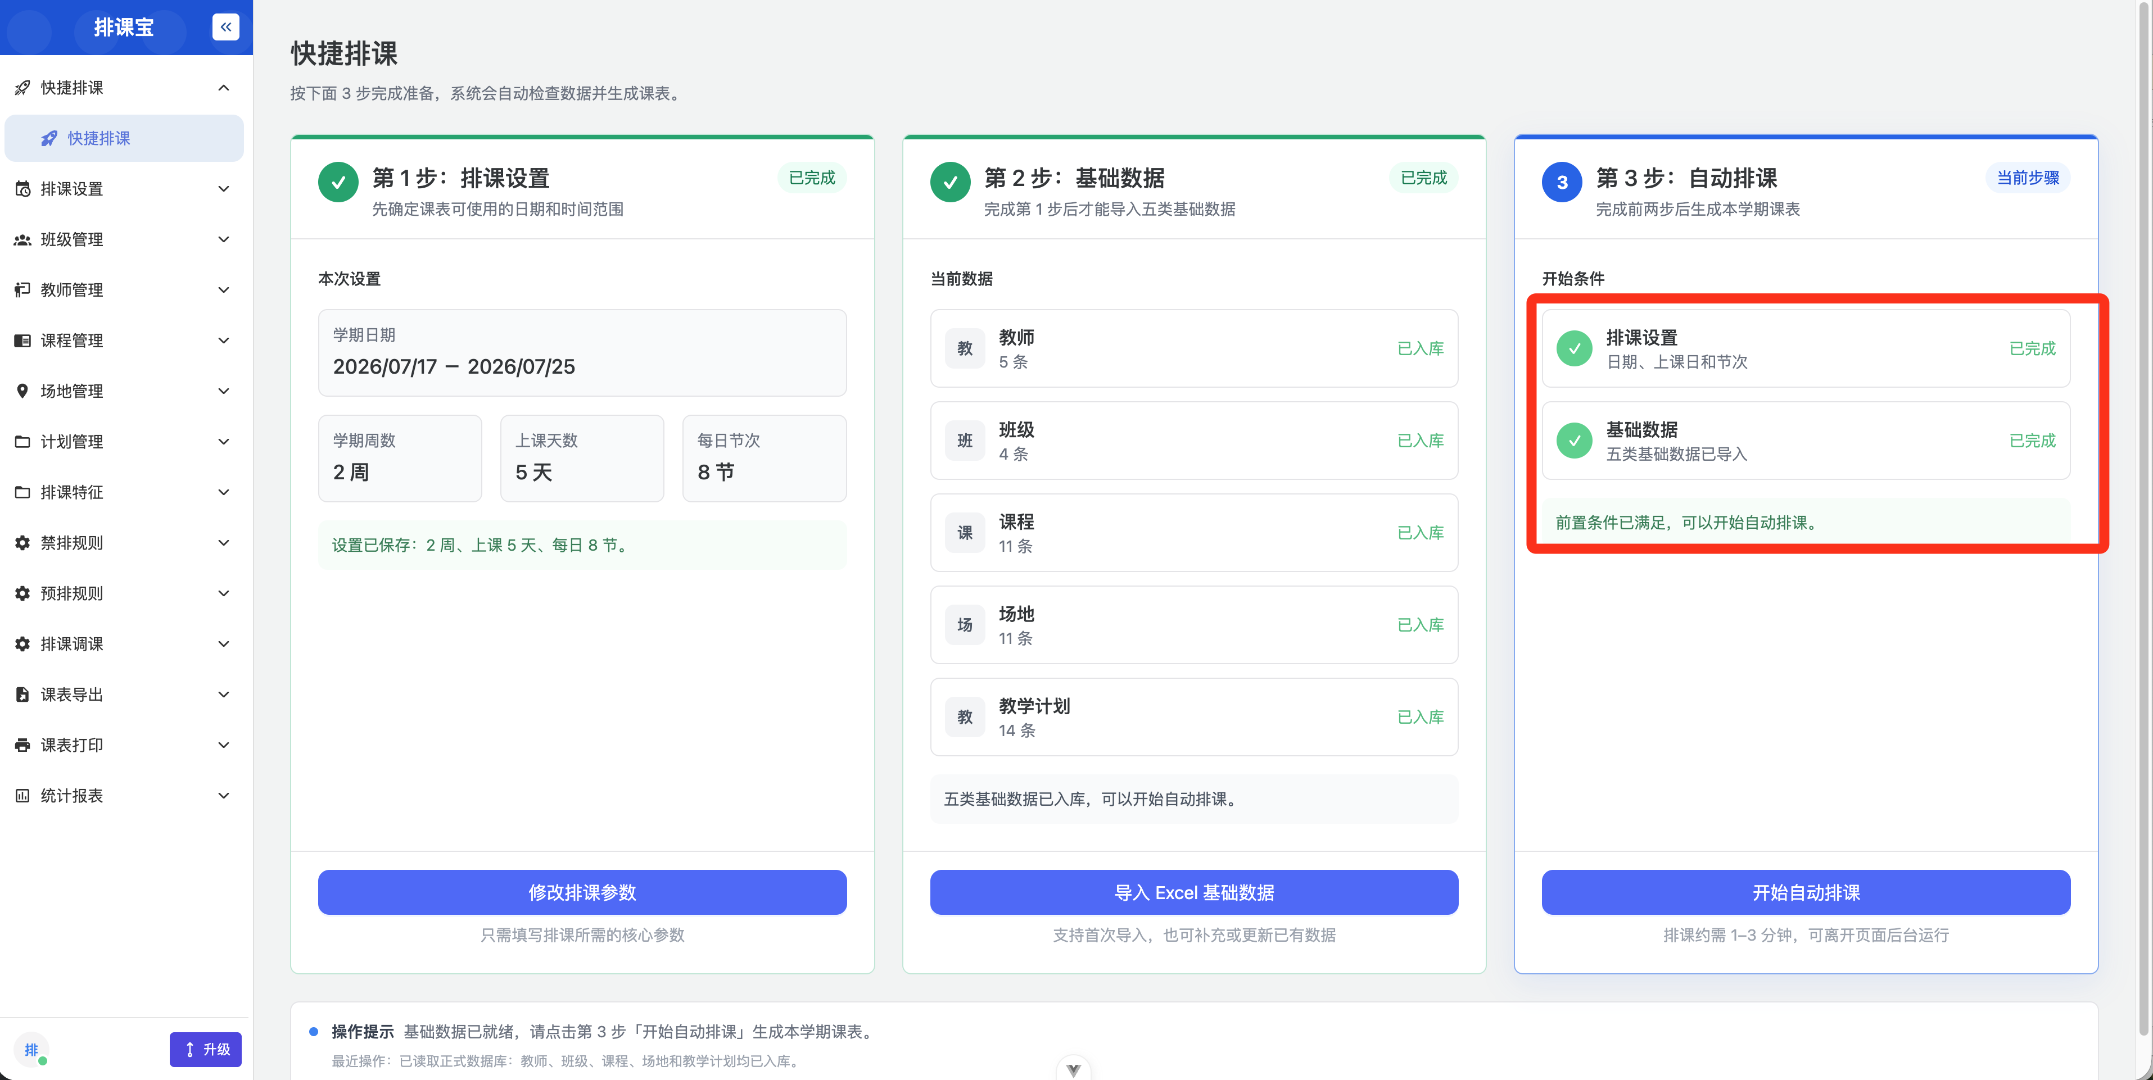Expand the 班级管理 sidebar group
Viewport: 2153px width, 1080px height.
[x=223, y=240]
